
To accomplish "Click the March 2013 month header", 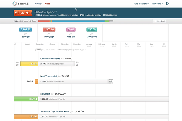I will coord(114,45).
